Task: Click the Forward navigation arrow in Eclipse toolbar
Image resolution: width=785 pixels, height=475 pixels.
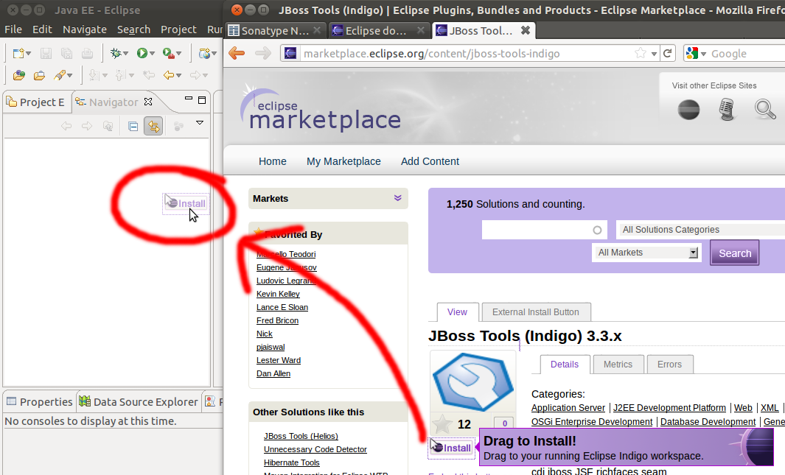Action: tap(195, 76)
